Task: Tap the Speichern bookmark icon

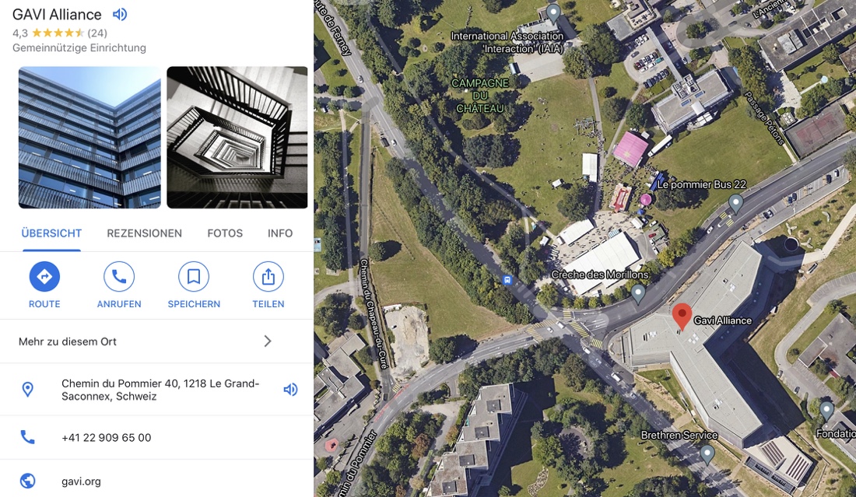Action: [194, 277]
